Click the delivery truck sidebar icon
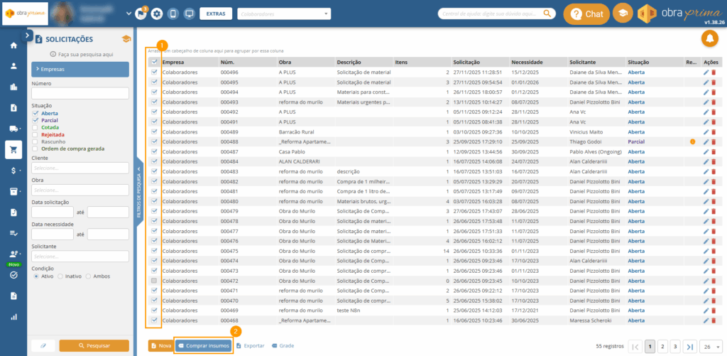 (13, 129)
